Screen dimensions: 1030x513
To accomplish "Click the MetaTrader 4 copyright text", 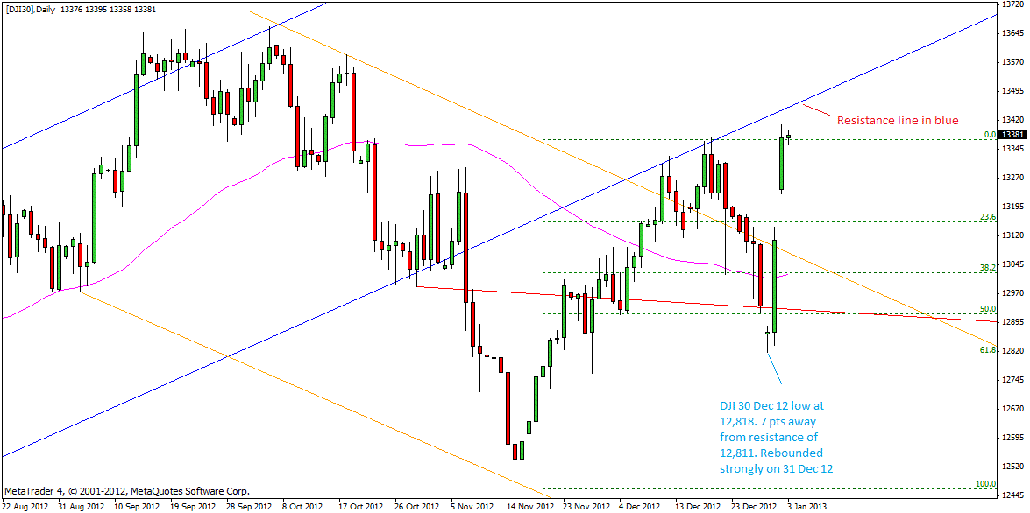I will pyautogui.click(x=127, y=492).
